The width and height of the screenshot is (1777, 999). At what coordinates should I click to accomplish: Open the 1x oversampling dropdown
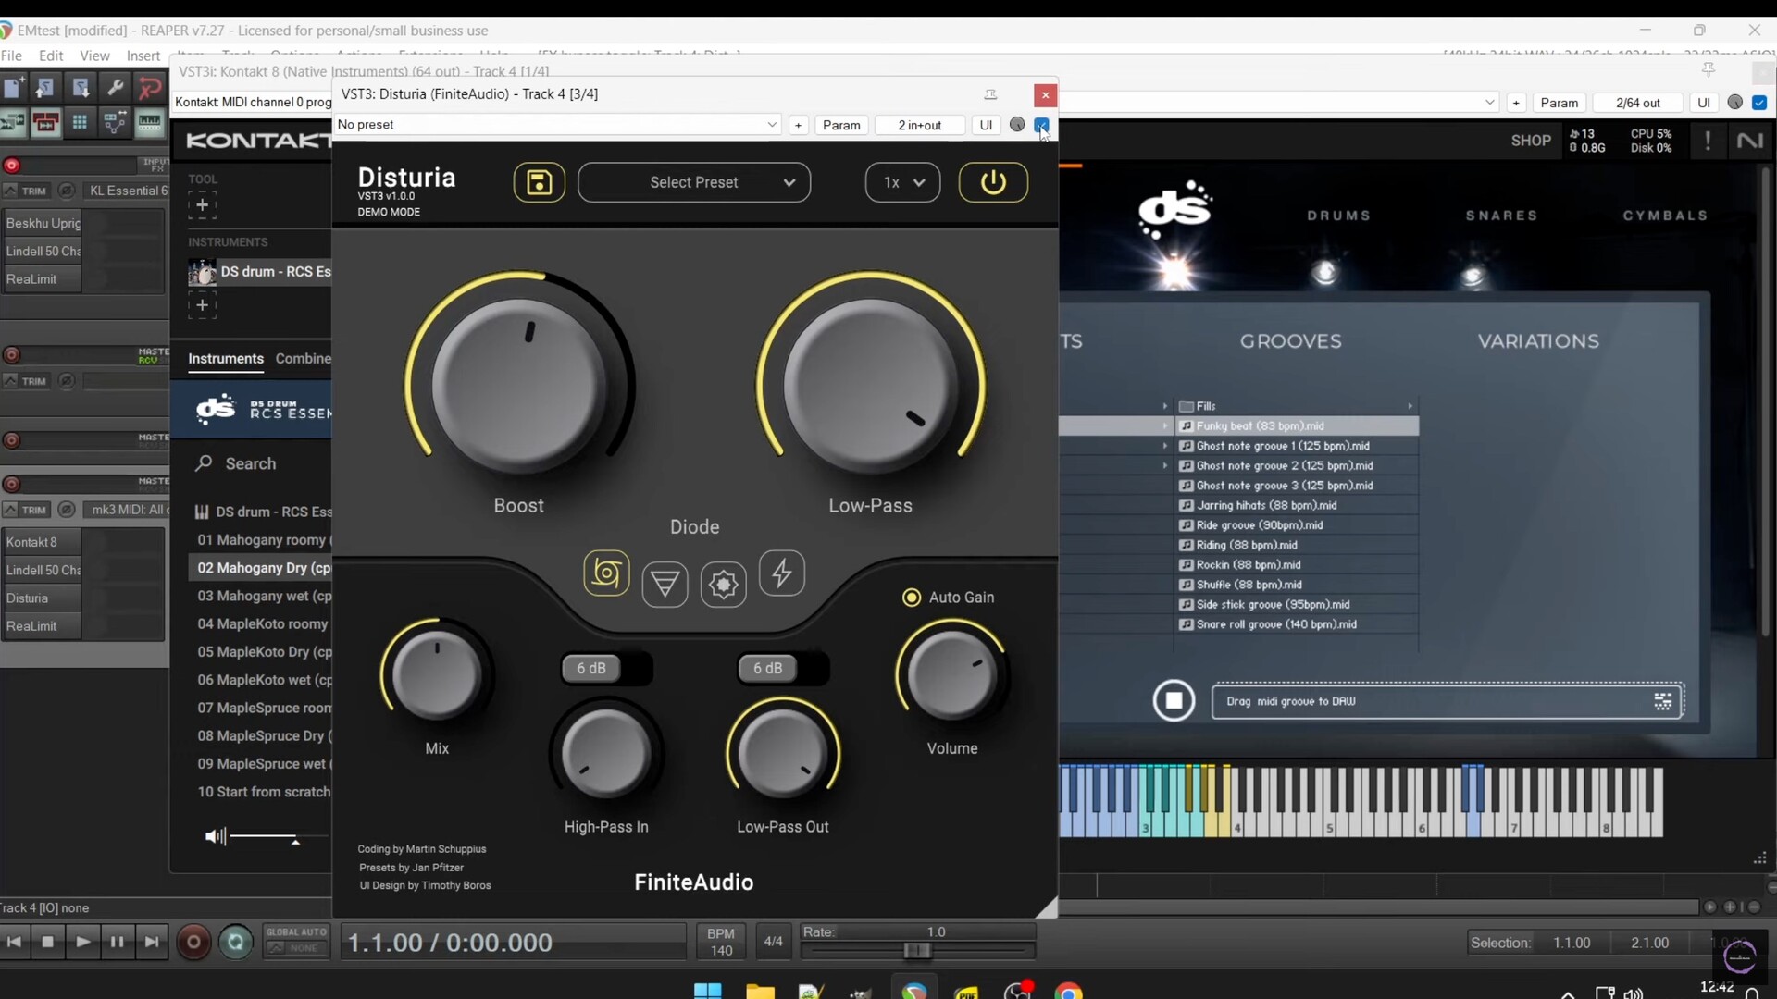(x=902, y=182)
